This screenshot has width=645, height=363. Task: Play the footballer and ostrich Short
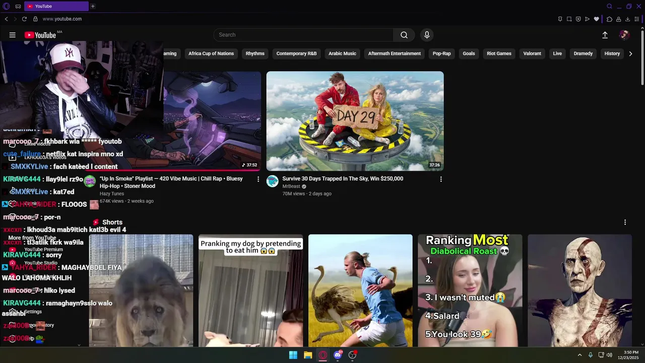point(360,290)
